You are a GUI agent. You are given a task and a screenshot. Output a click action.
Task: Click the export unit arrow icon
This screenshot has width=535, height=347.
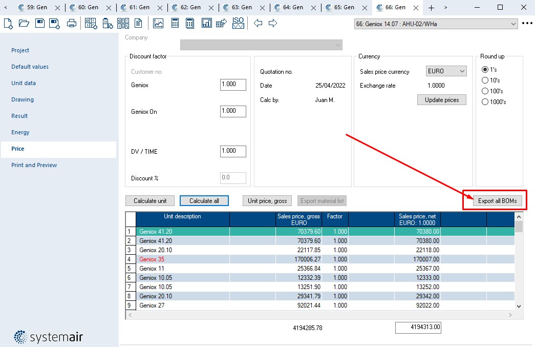pyautogui.click(x=222, y=24)
